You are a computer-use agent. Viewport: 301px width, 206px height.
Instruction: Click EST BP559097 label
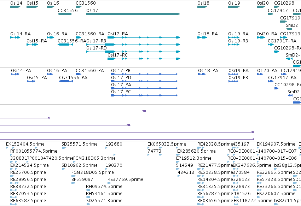coord(82,179)
